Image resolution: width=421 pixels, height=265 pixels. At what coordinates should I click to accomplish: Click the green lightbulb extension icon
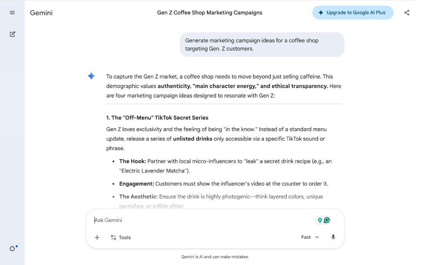[320, 220]
